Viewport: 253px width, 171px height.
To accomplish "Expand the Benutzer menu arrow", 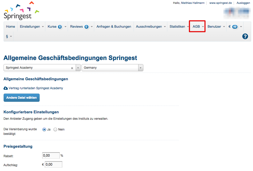I will tap(224, 27).
